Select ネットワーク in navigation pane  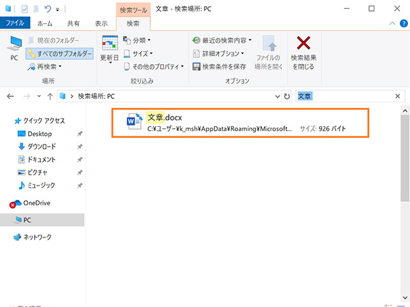pyautogui.click(x=33, y=237)
